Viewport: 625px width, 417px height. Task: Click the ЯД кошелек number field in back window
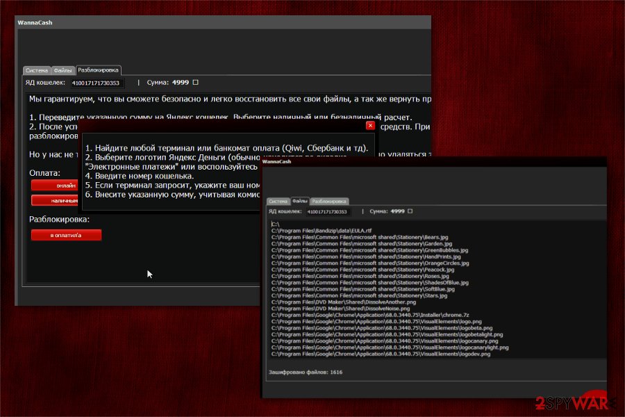(x=97, y=83)
